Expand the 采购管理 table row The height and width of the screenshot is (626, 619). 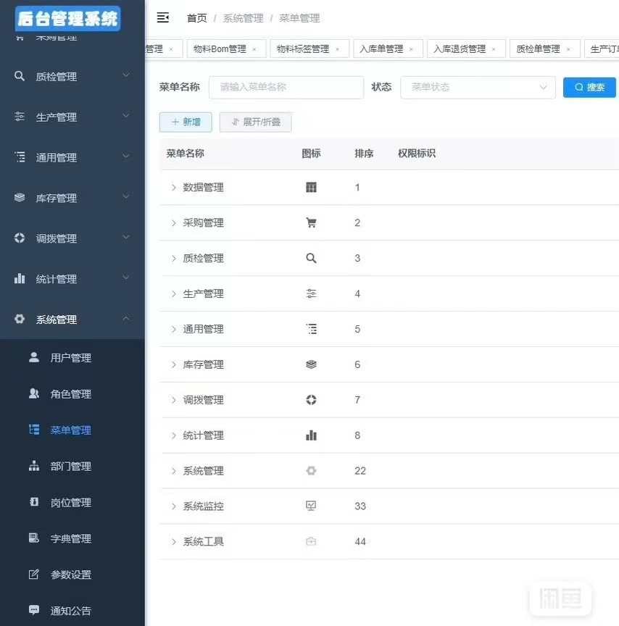click(x=174, y=222)
